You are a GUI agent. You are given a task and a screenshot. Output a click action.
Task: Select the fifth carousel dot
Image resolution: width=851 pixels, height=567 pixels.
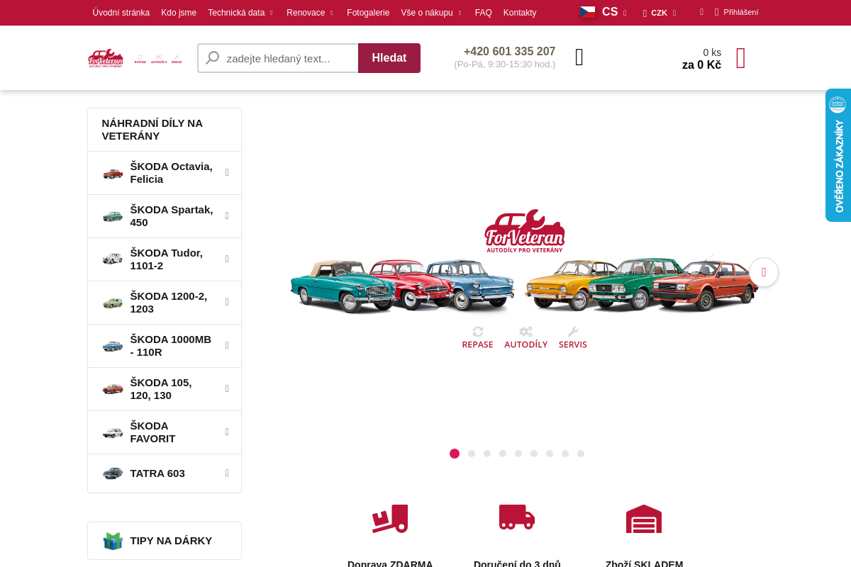click(518, 454)
